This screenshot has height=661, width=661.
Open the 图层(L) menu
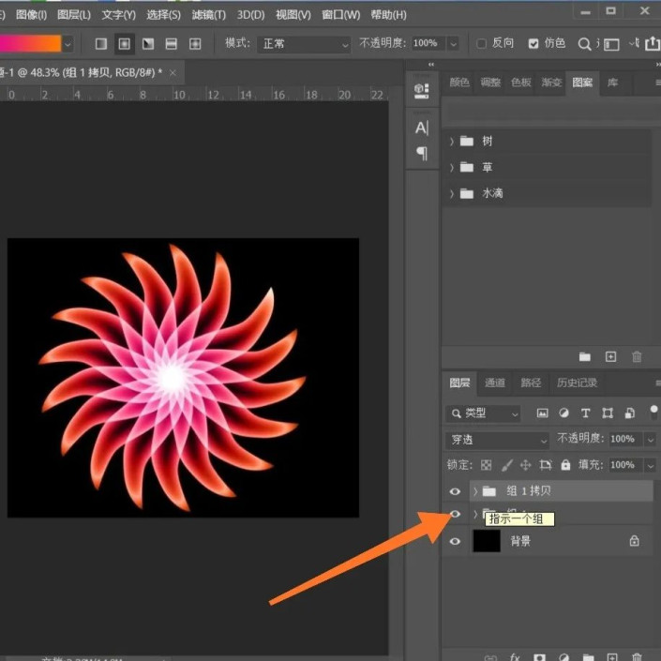tap(74, 15)
